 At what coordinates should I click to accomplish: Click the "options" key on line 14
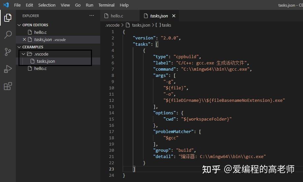pyautogui.click(x=165, y=113)
